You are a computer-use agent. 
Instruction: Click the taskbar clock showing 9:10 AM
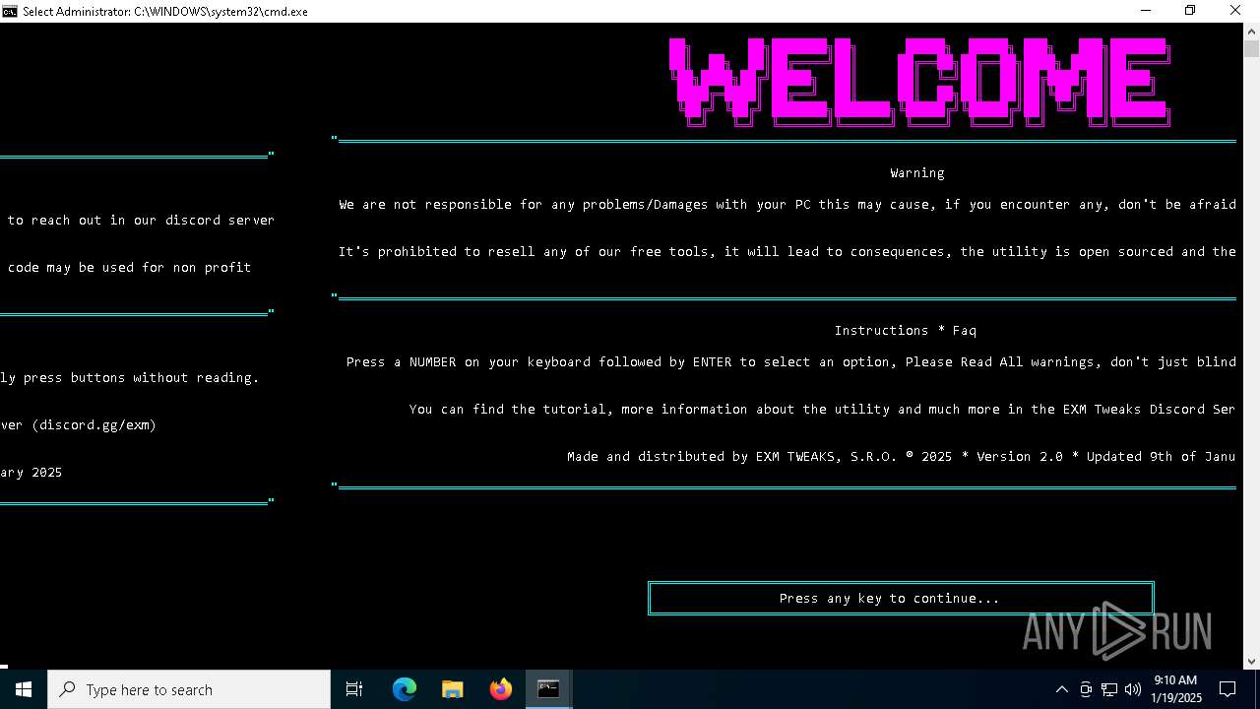(x=1176, y=689)
